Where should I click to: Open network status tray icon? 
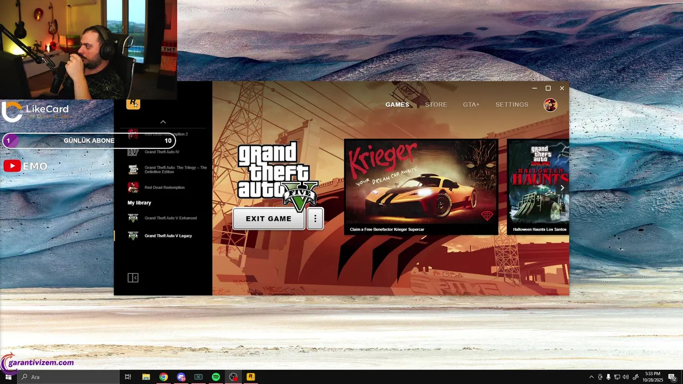pos(617,377)
